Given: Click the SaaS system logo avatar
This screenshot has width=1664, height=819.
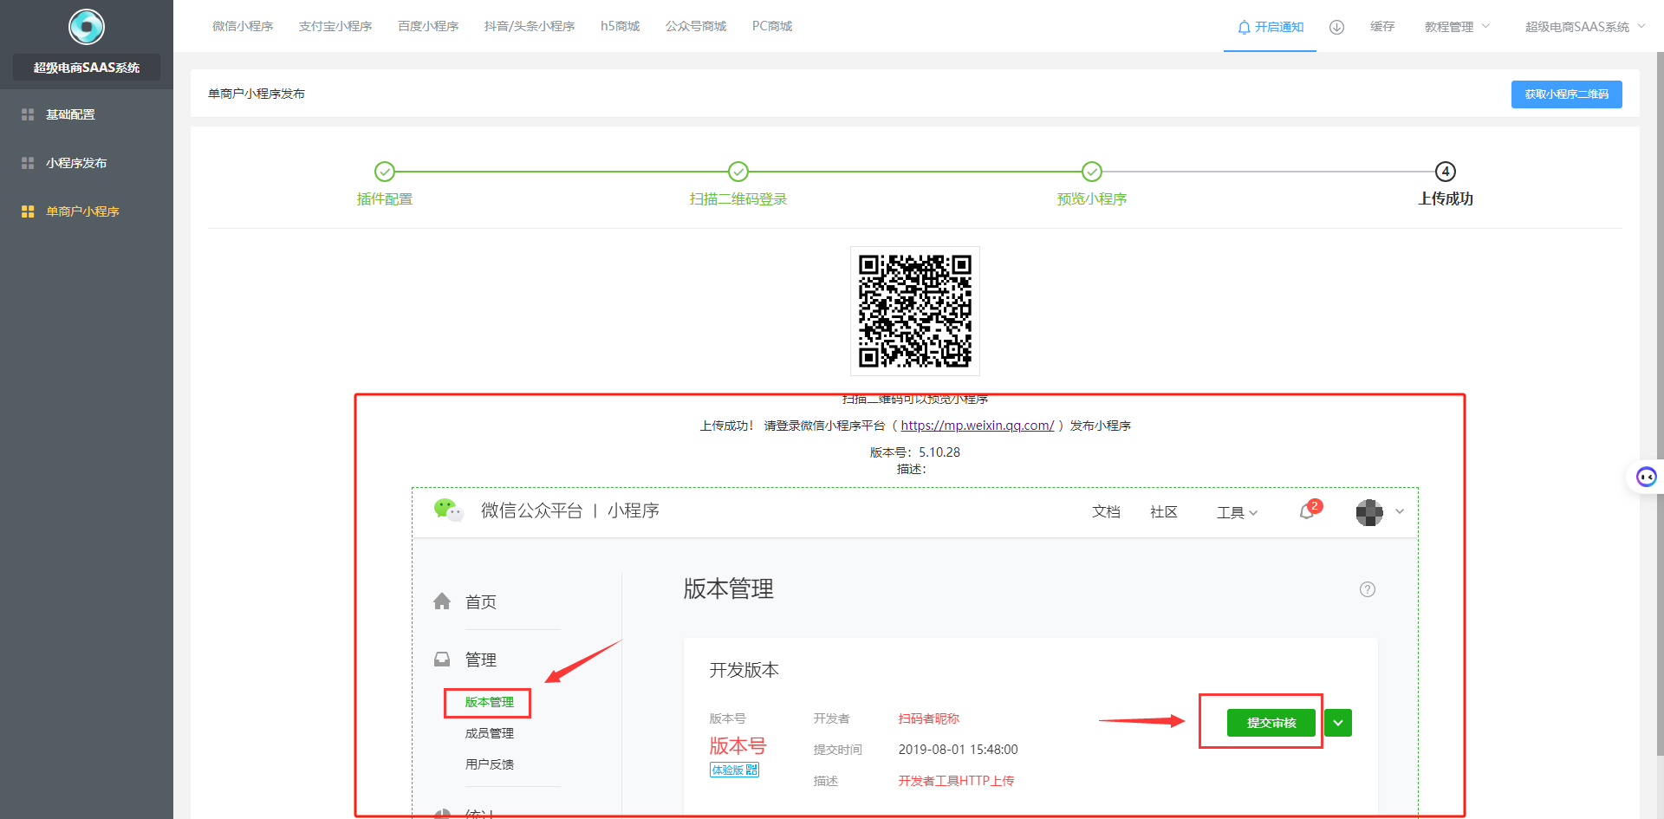Looking at the screenshot, I should point(87,27).
